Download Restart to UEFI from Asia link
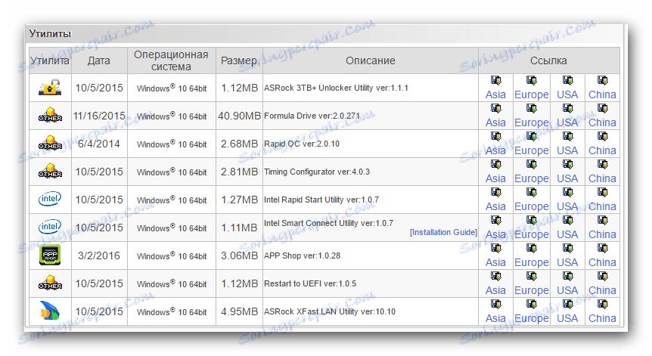 [x=495, y=290]
